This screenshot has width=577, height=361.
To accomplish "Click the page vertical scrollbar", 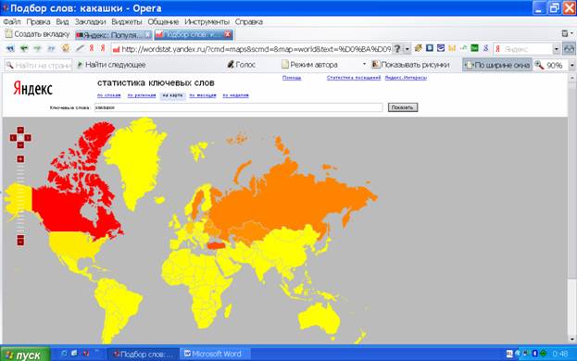I will tap(571, 209).
